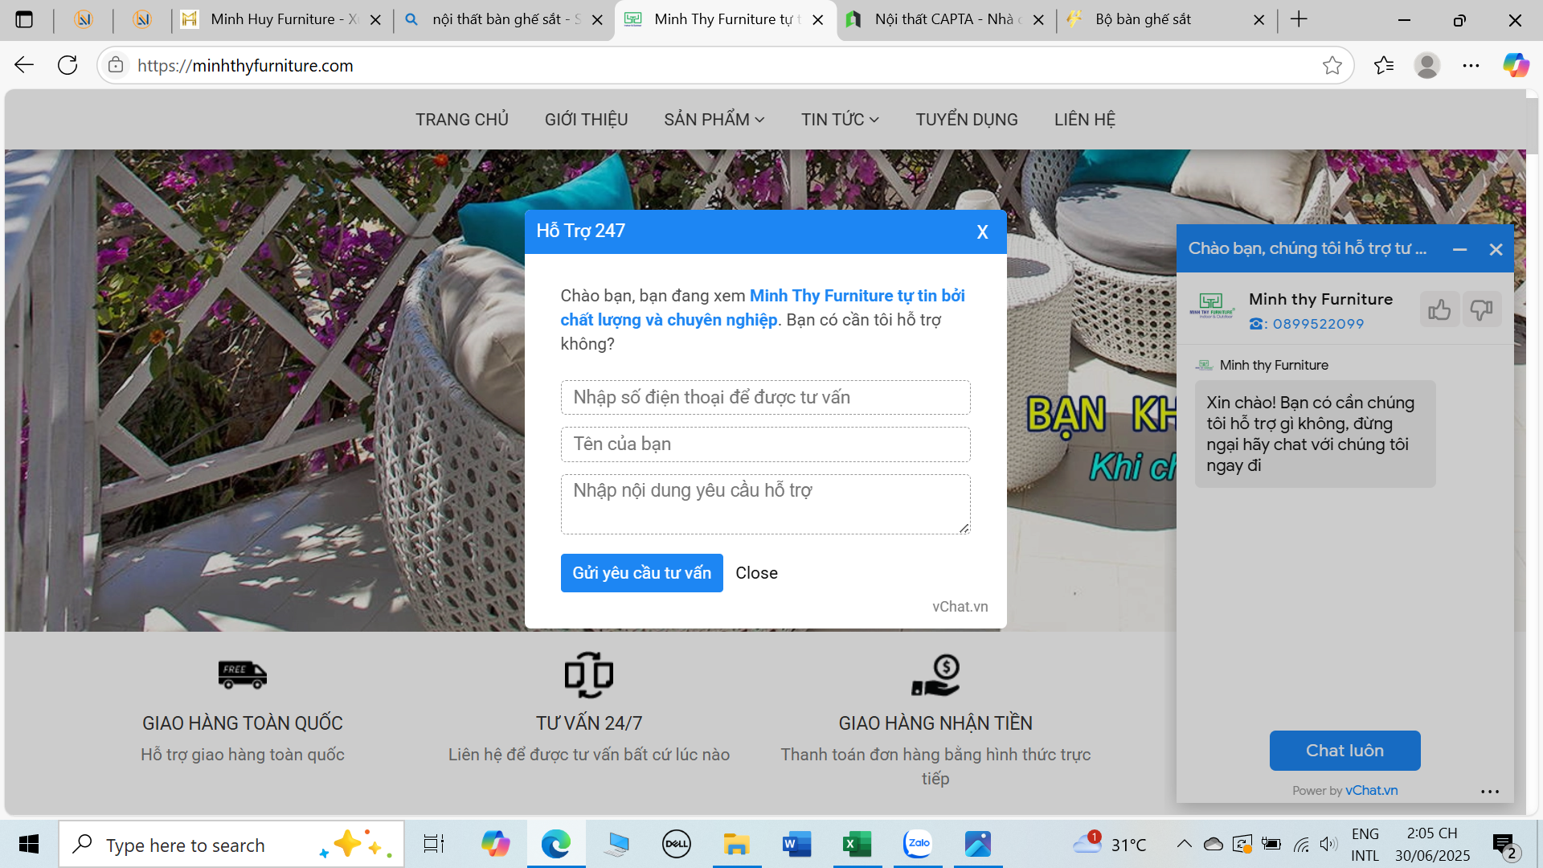
Task: Open the Favorites list icon
Action: point(1384,65)
